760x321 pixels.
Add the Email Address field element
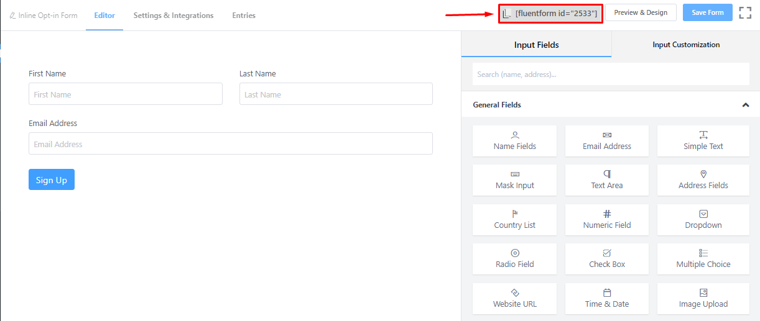[x=607, y=141]
